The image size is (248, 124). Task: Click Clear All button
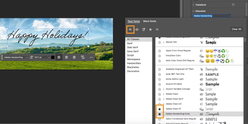click(236, 29)
